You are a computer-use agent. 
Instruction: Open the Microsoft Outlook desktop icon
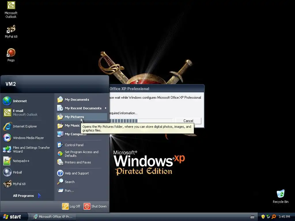[x=11, y=5]
